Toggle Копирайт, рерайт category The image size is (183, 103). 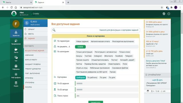127,60
